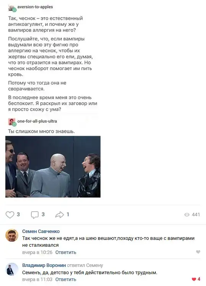Open the laughing men meme image
Viewport: 206px width, 286px height.
[53, 167]
